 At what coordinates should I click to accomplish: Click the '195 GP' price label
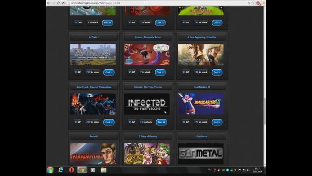coord(78,22)
